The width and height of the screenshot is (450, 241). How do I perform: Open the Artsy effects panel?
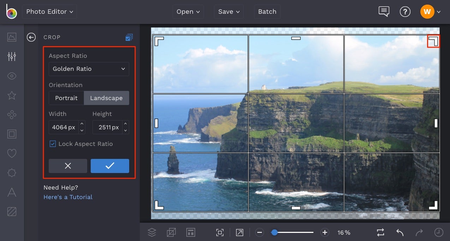[x=12, y=115]
